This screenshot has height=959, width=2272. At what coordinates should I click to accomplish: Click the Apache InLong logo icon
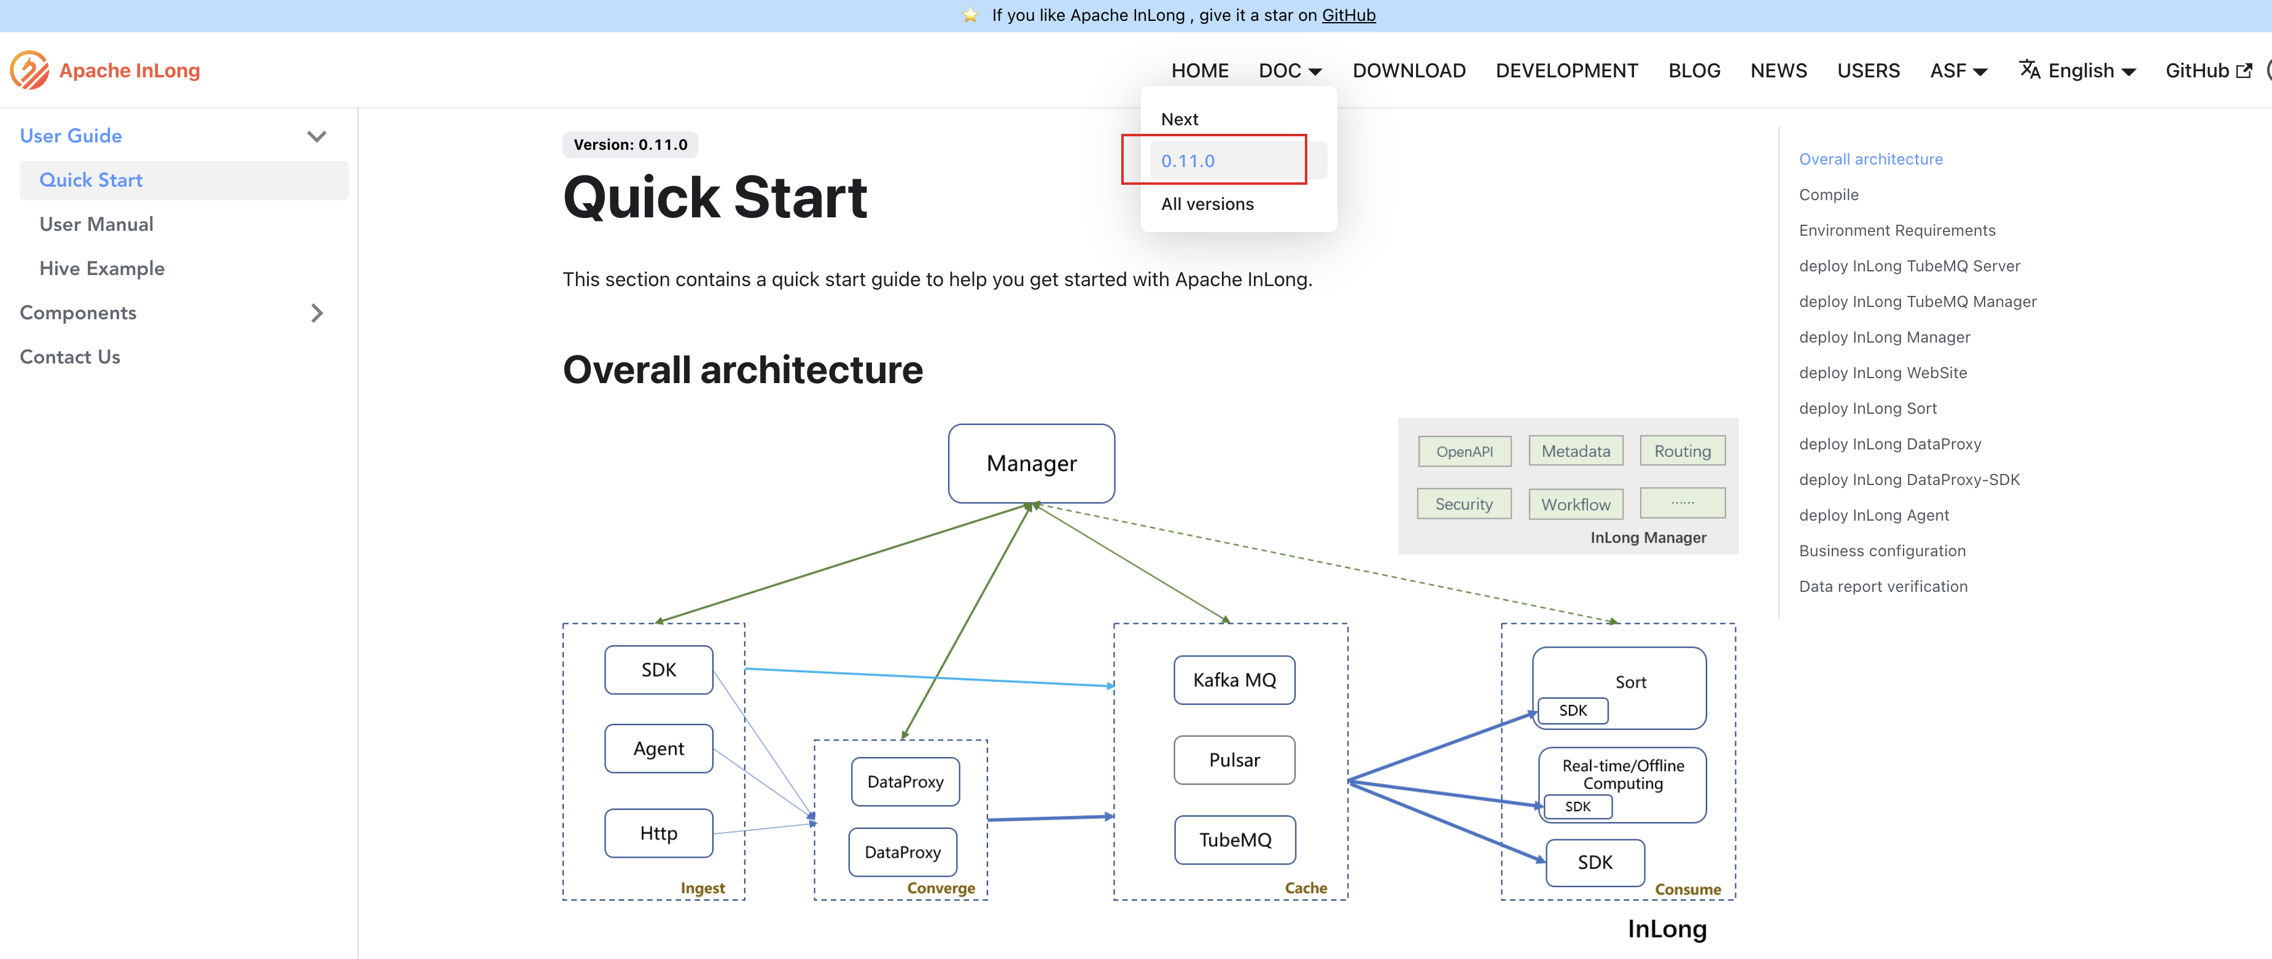[x=30, y=70]
